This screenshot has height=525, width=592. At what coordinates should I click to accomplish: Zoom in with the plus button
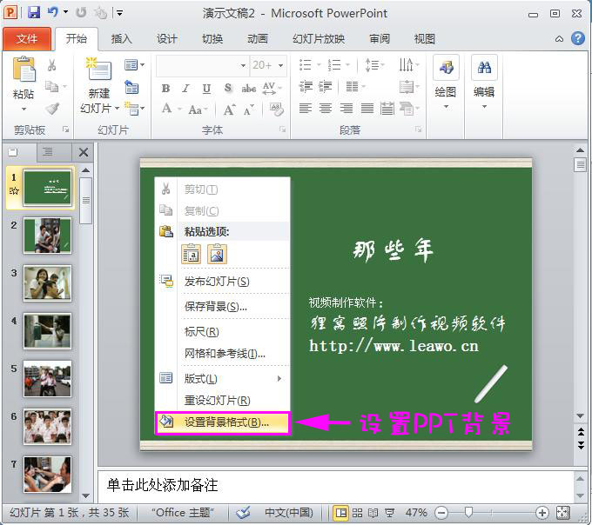point(542,513)
